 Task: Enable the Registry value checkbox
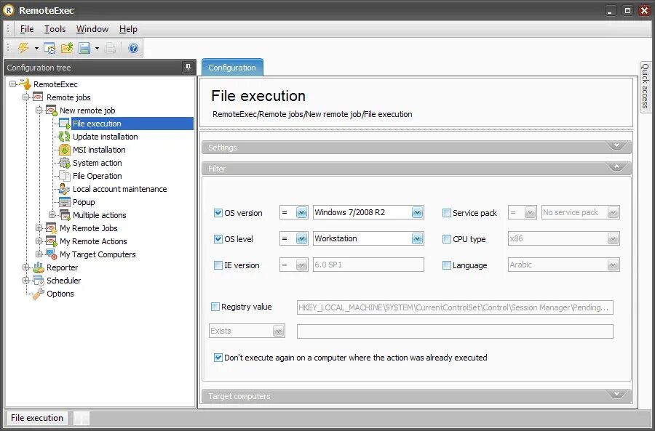[215, 307]
